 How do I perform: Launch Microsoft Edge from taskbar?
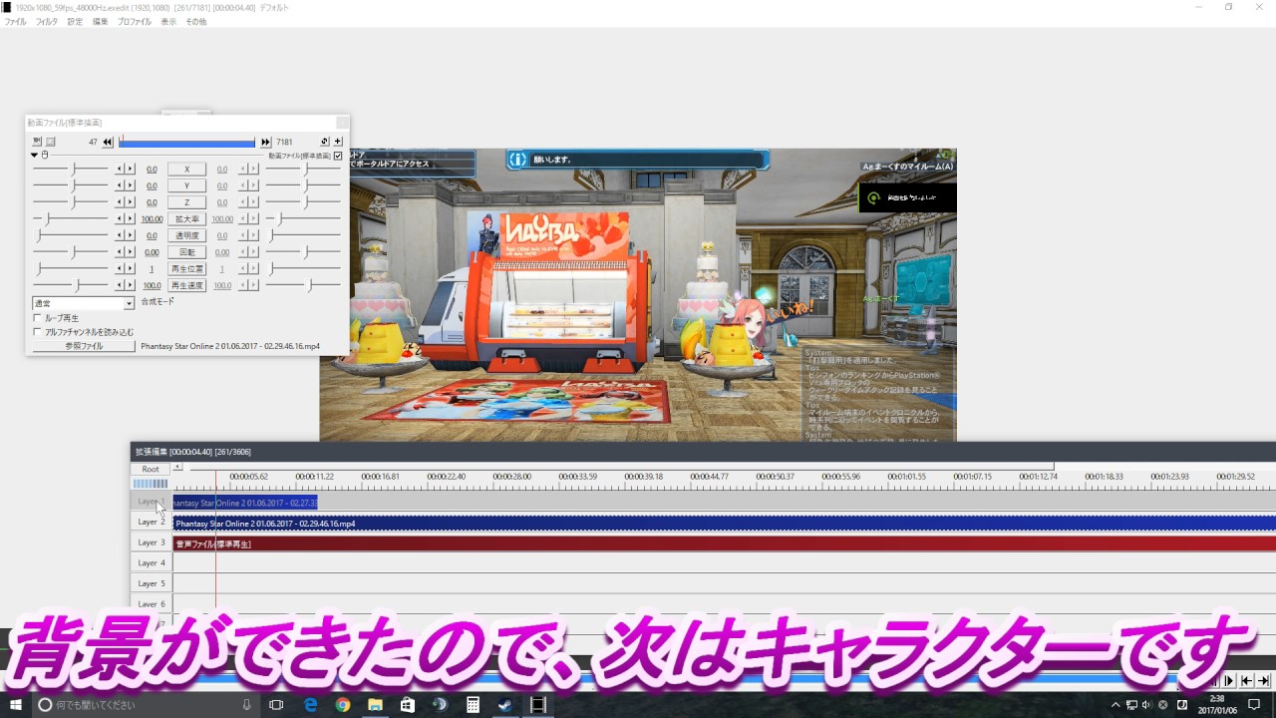(x=310, y=705)
